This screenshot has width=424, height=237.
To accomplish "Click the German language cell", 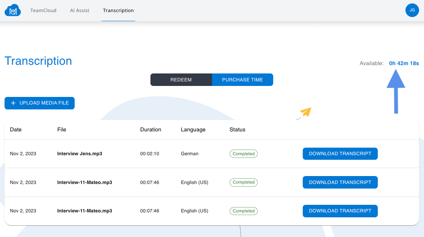I will [189, 153].
